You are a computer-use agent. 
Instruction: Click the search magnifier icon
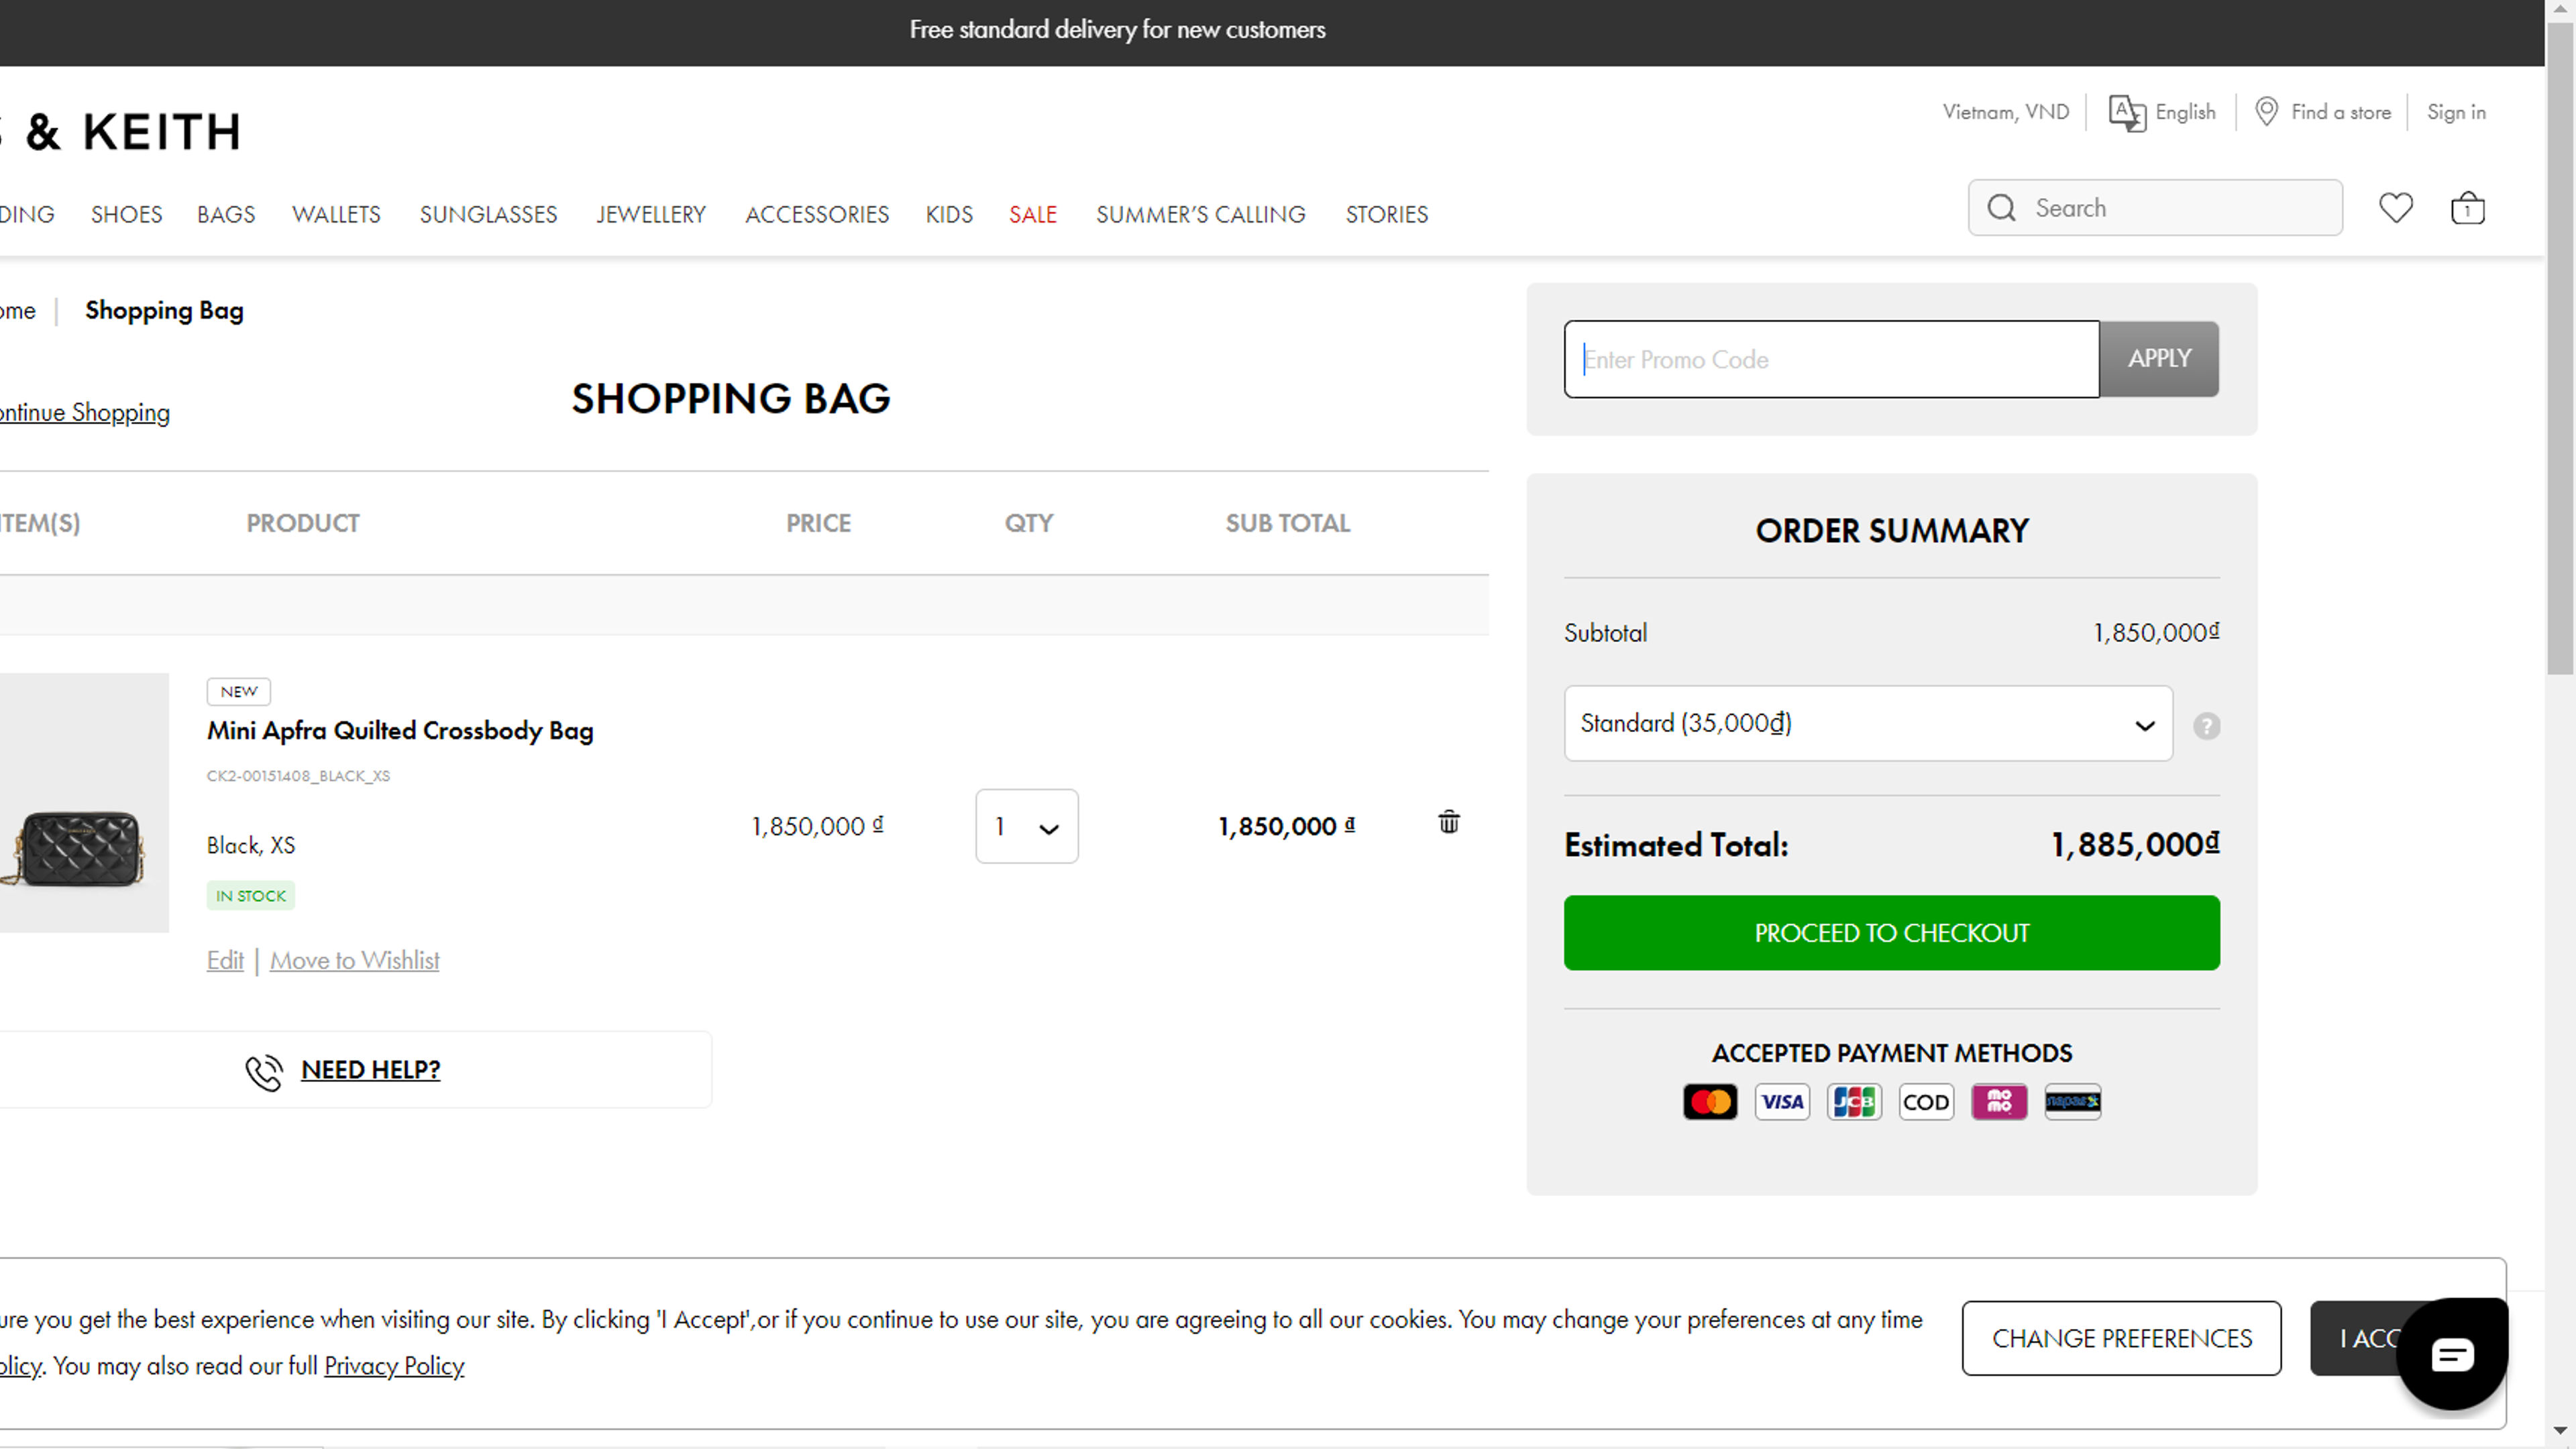coord(2001,208)
